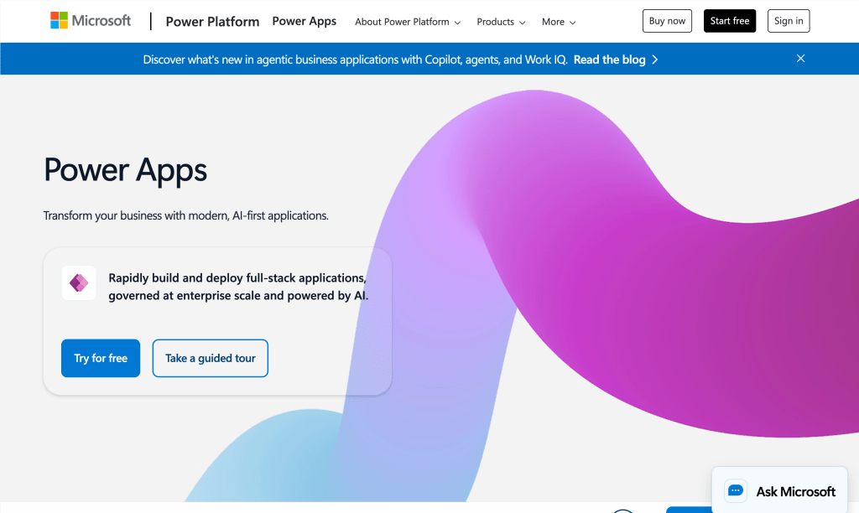Click the Power Apps nav item
Screen dimensions: 859x513
click(x=304, y=21)
